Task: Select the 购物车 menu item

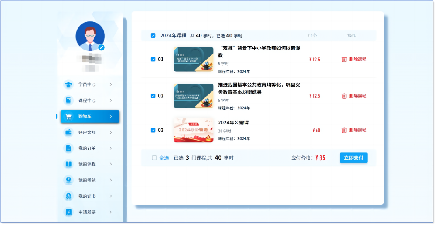Action: pos(90,117)
